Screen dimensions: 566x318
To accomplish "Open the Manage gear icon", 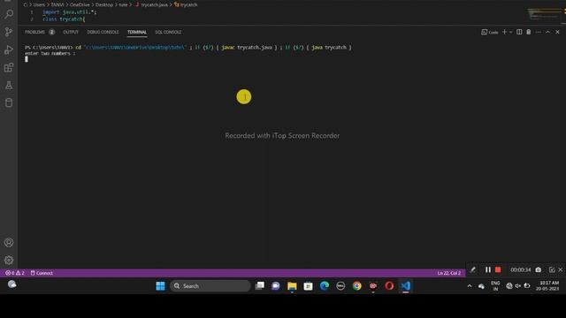I will (9, 260).
